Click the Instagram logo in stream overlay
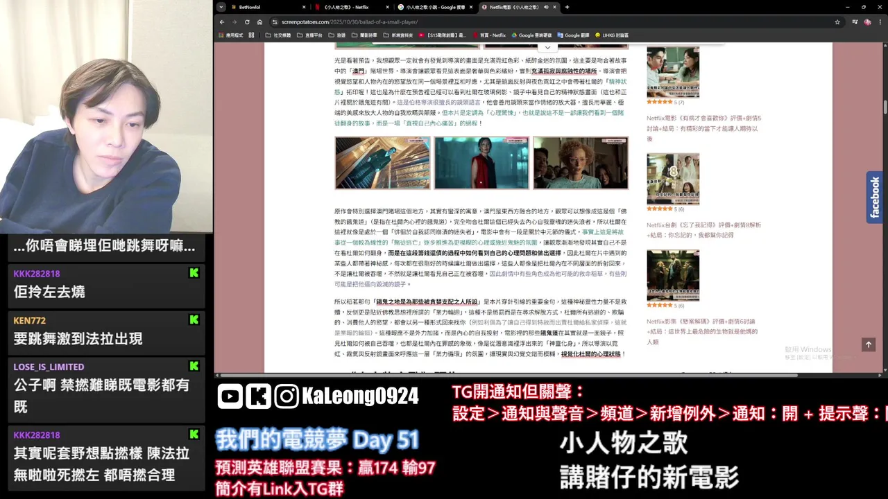This screenshot has width=888, height=499. coord(287,396)
